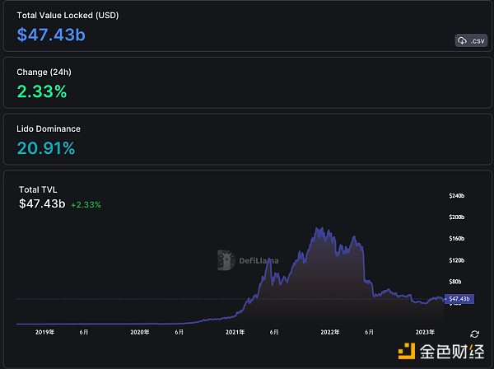
Task: Click the 2.33% 24h change value
Action: [41, 91]
